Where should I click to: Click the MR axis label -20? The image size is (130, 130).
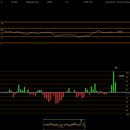pos(127,98)
